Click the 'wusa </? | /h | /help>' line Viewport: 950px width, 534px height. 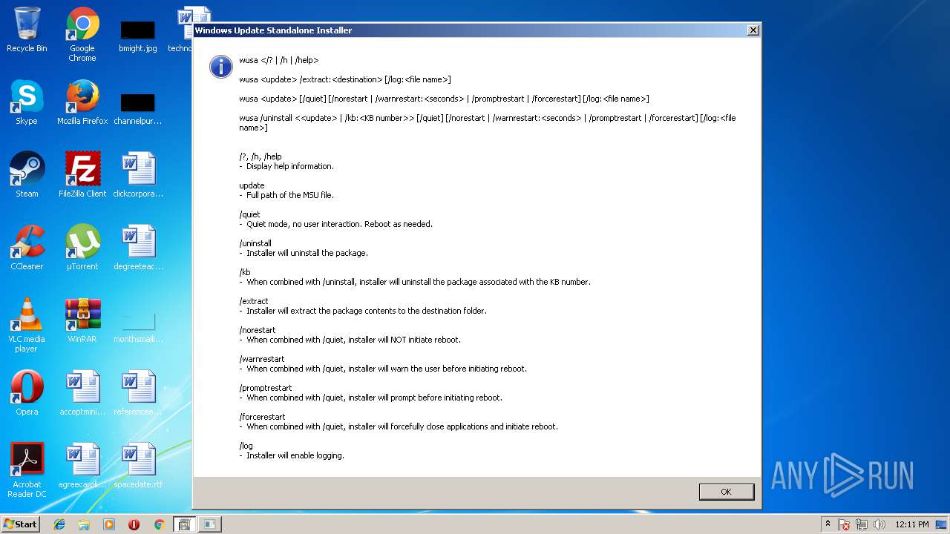pos(278,60)
